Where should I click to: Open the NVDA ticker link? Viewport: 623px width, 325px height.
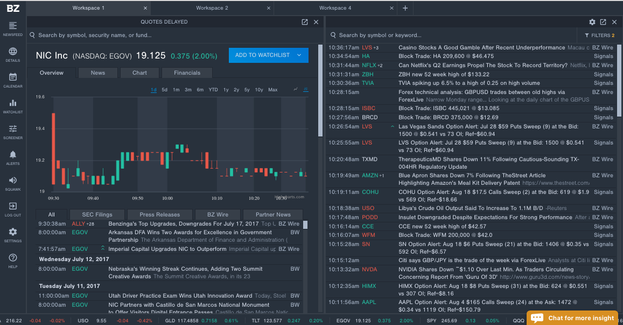coord(369,270)
